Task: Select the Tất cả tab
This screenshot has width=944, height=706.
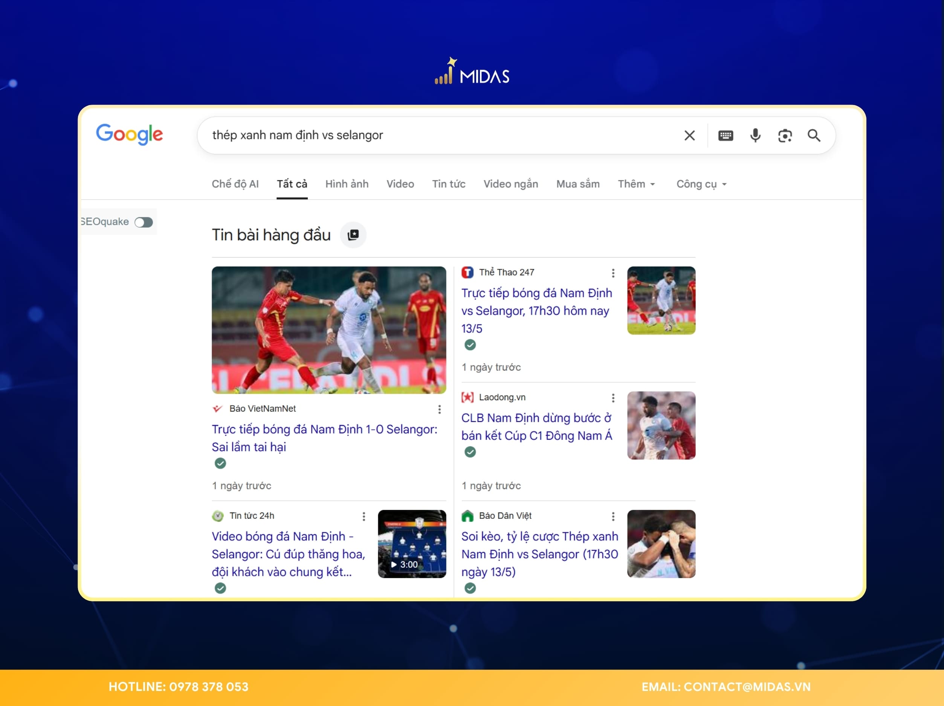Action: point(292,184)
